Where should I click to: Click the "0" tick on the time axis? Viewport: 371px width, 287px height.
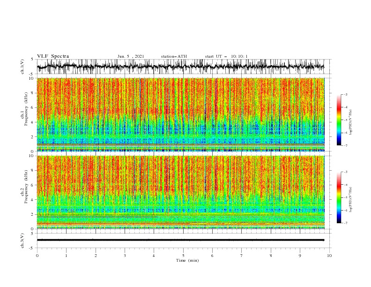click(37, 256)
